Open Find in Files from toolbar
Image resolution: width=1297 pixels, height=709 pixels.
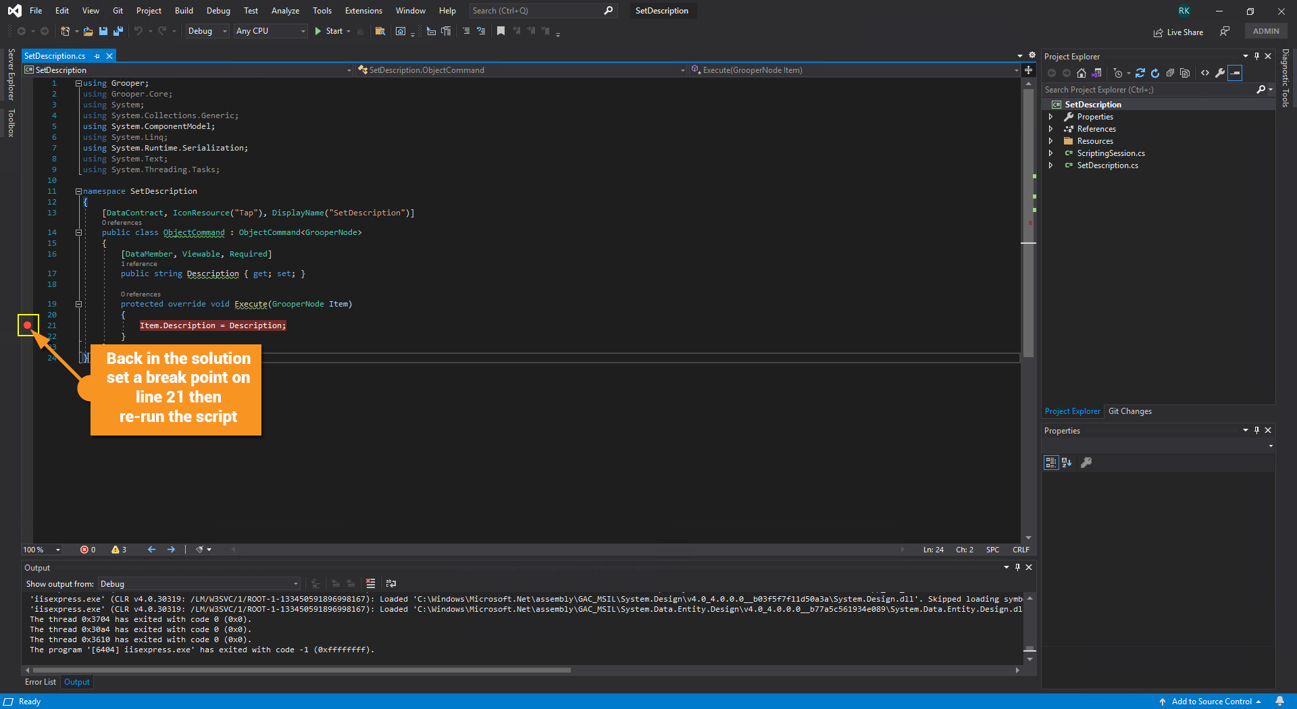click(x=380, y=31)
